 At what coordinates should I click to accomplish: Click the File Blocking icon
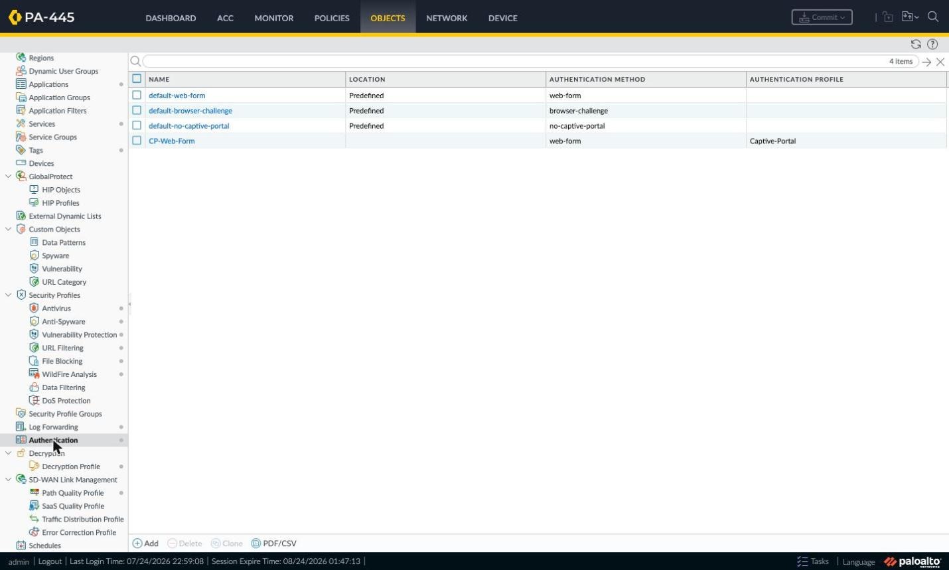(x=34, y=361)
